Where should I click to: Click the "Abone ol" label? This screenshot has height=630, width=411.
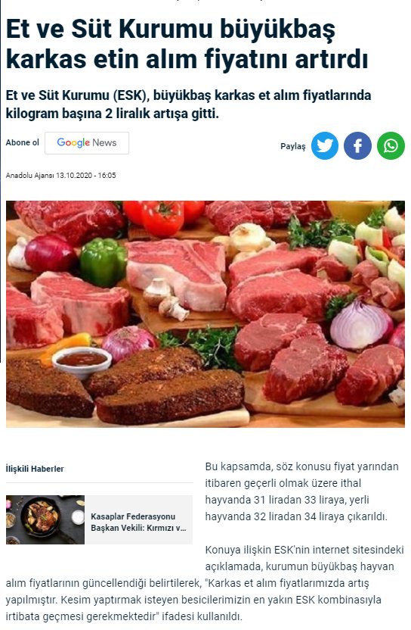click(23, 142)
